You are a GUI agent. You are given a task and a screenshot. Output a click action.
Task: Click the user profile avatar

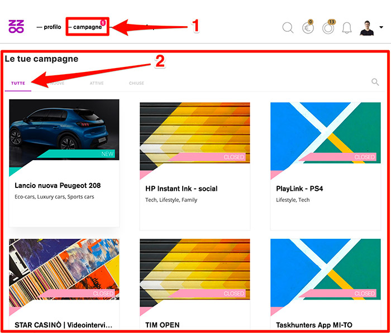366,28
